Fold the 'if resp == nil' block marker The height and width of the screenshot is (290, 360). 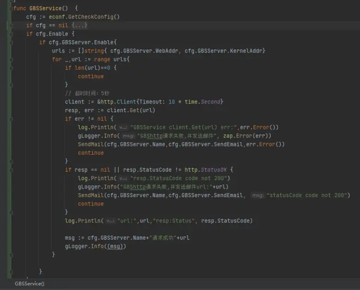point(10,169)
